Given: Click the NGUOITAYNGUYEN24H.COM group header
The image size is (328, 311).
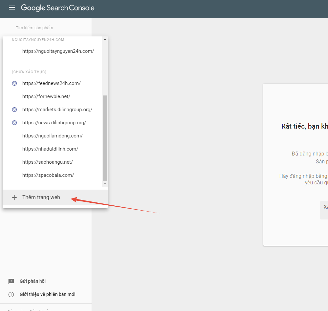Looking at the screenshot, I should (38, 40).
